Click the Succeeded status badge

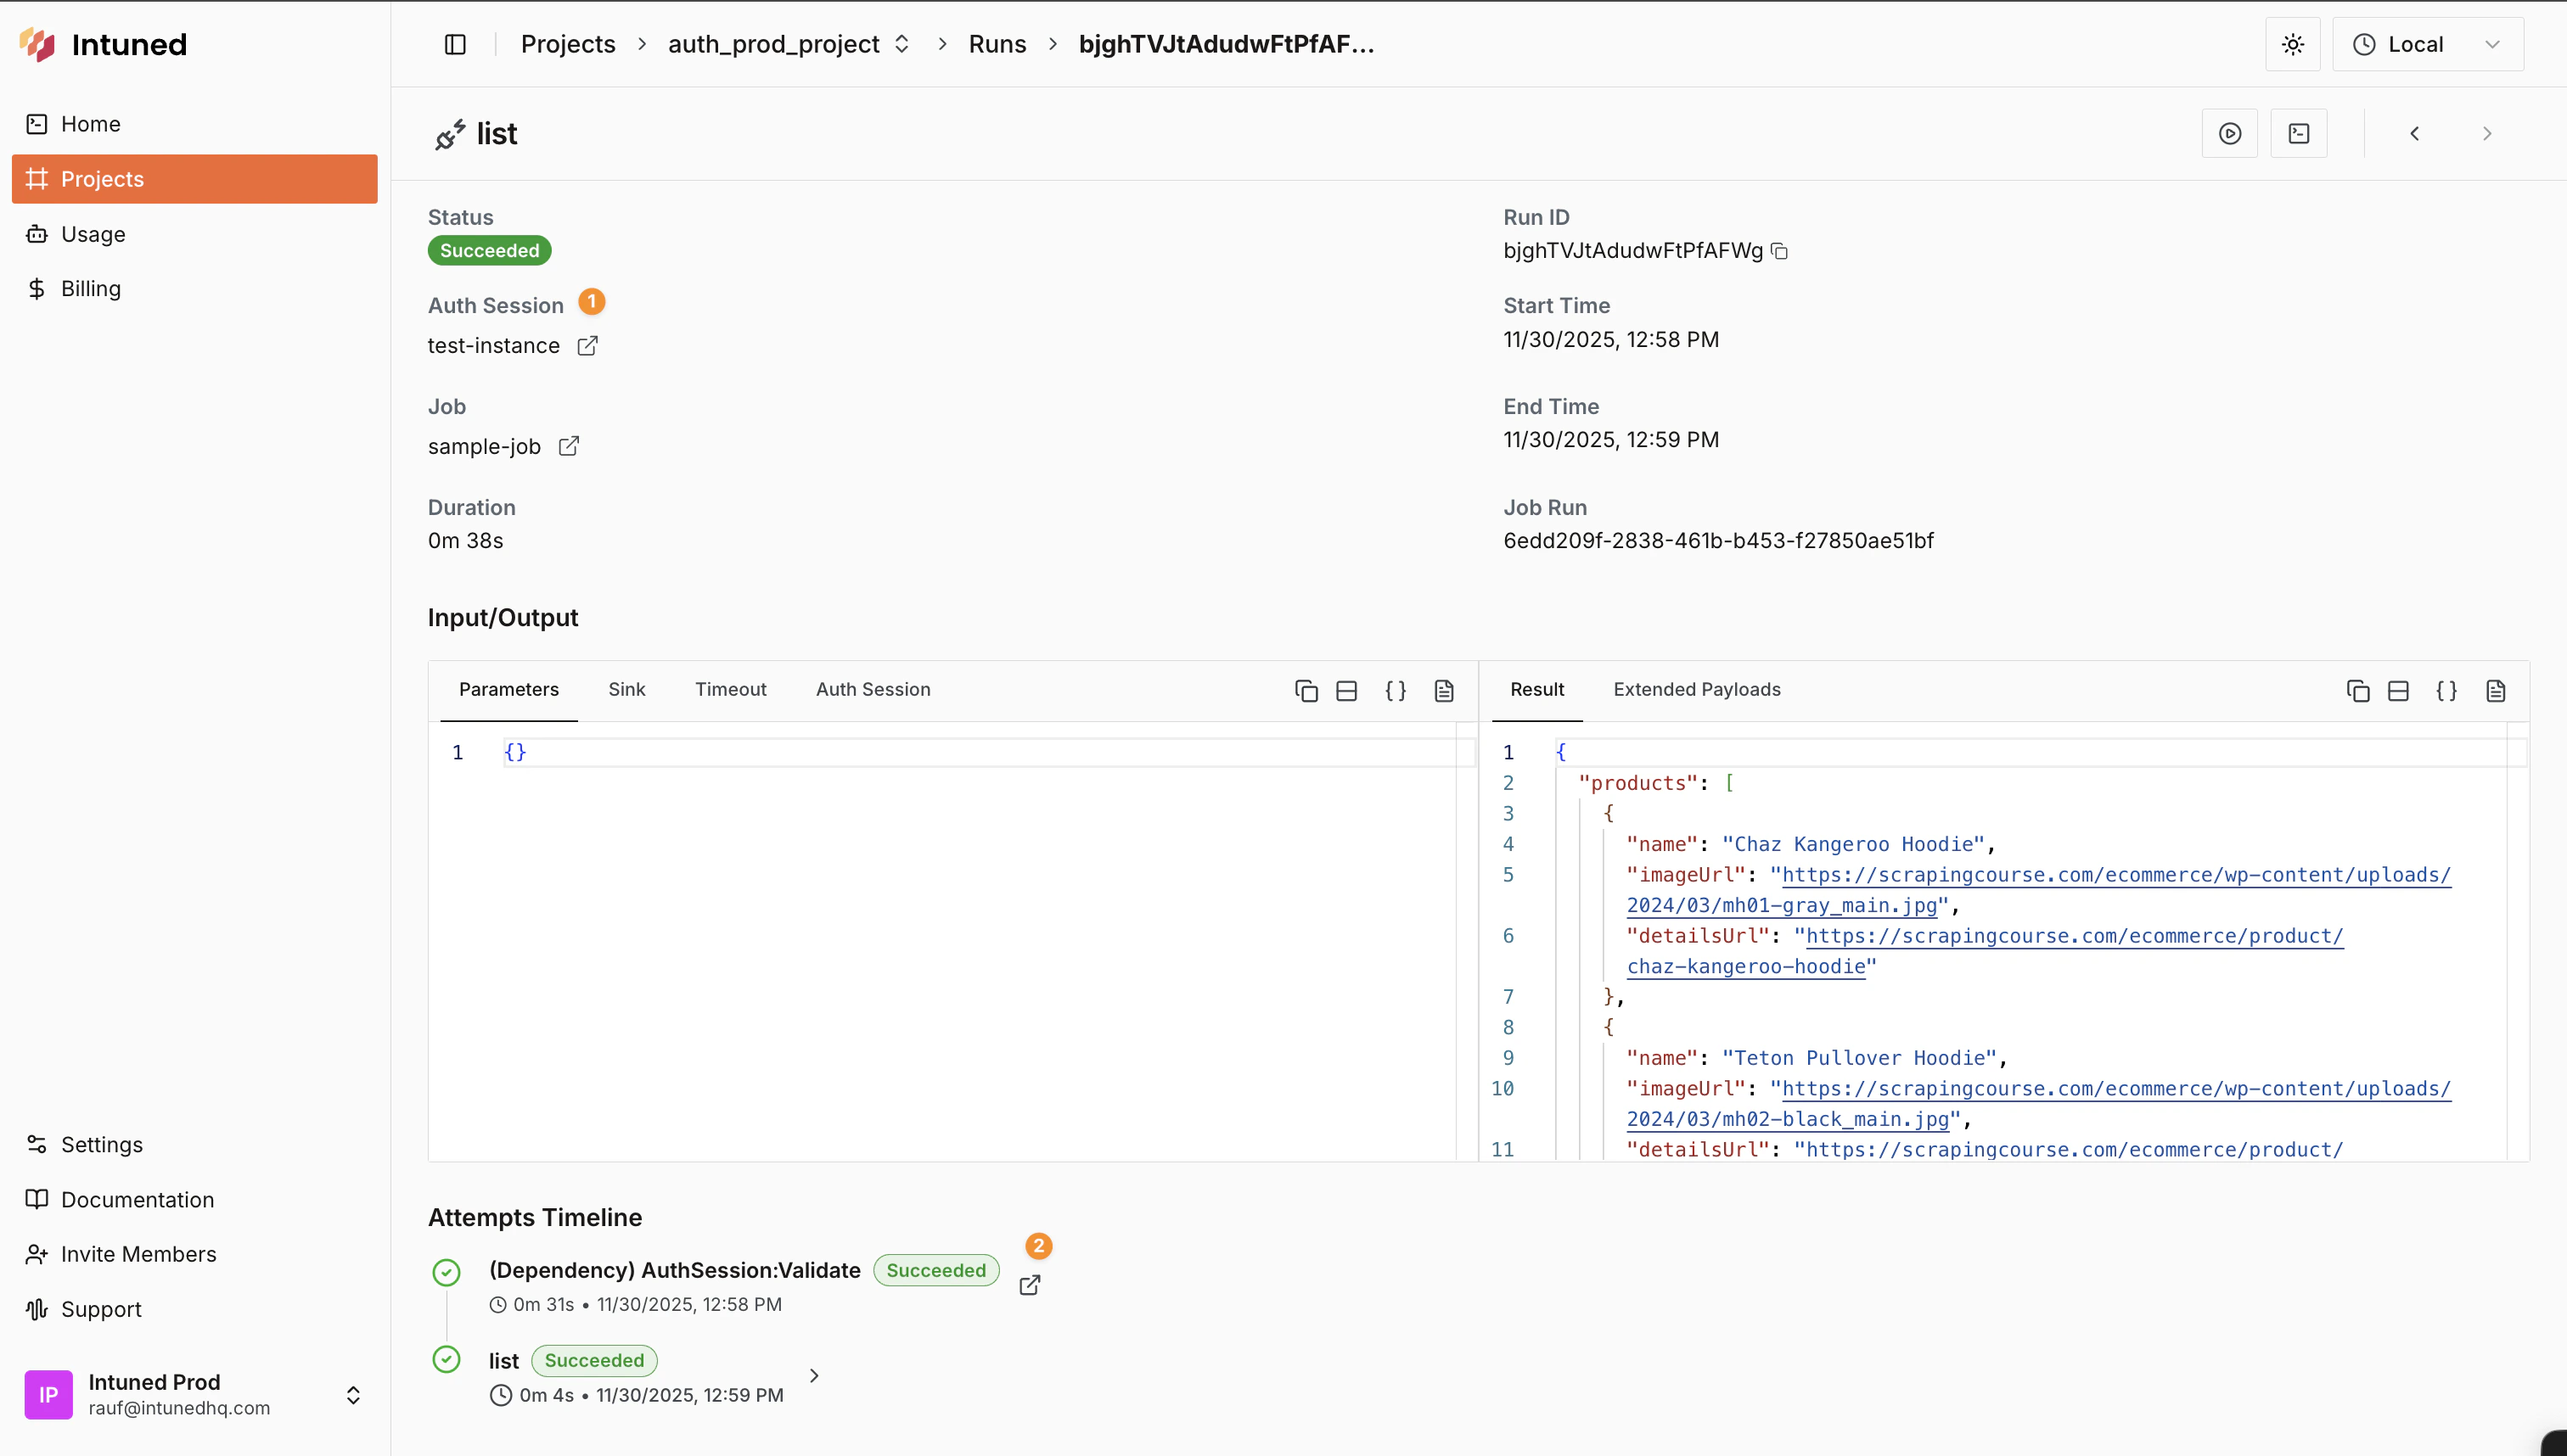click(489, 250)
